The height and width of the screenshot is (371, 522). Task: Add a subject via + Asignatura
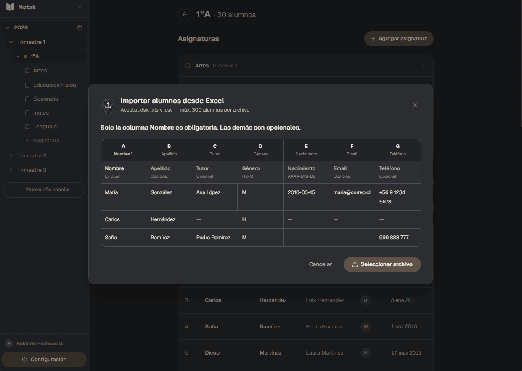click(42, 141)
